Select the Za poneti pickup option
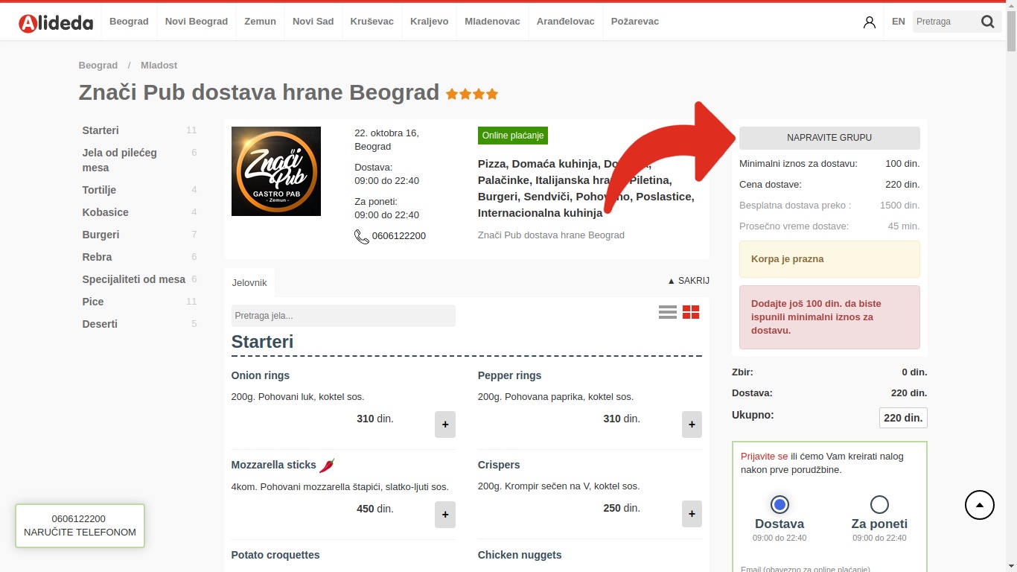 [x=879, y=504]
